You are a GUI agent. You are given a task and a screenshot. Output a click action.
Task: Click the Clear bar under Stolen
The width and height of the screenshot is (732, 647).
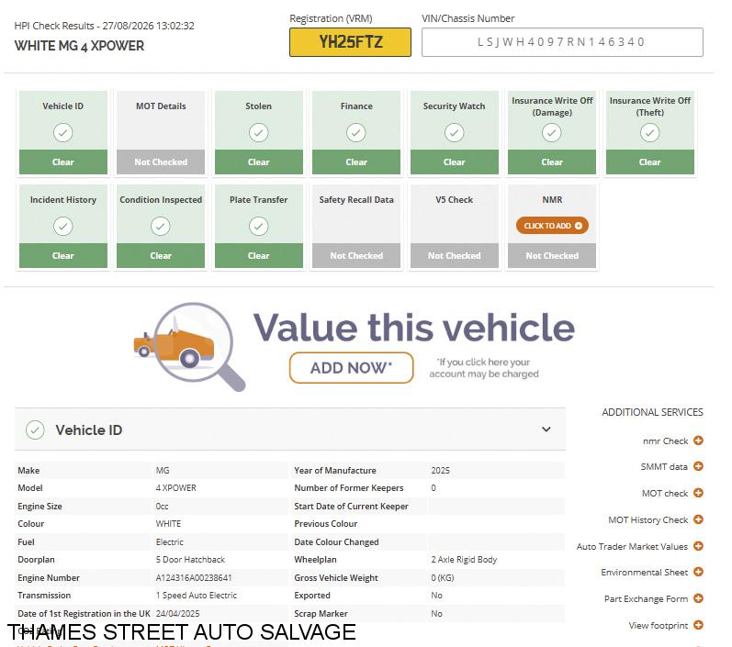pos(259,162)
